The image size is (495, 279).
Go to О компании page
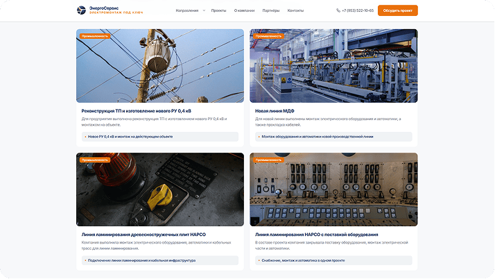[x=244, y=10]
